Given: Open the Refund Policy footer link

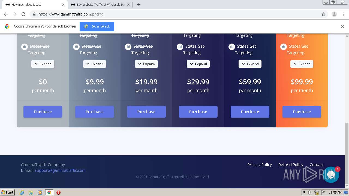Looking at the screenshot, I should tap(291, 165).
